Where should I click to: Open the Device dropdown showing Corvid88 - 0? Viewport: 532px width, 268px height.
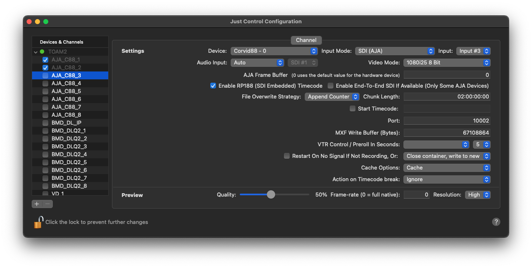[x=274, y=51]
